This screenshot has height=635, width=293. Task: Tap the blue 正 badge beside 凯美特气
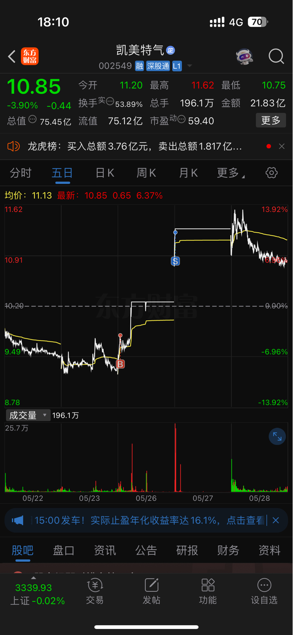(170, 50)
